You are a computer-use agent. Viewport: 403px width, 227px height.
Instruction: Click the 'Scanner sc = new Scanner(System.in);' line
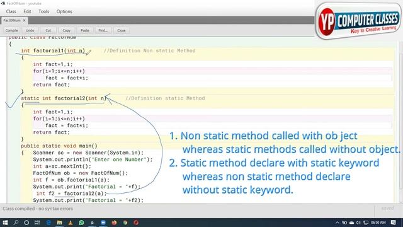tap(88, 153)
